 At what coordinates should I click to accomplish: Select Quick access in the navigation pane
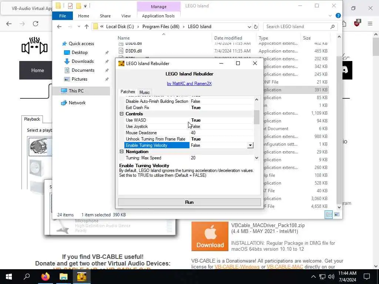point(81,44)
